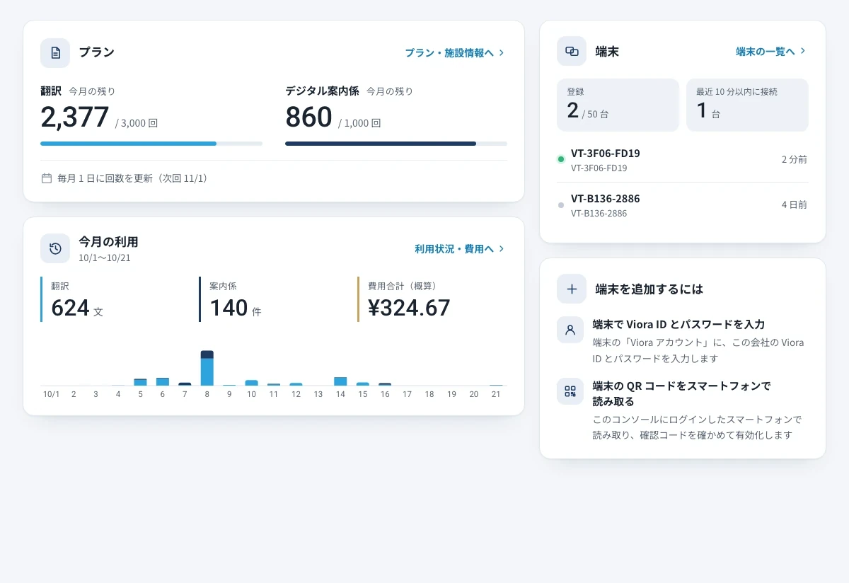Click the 登録 2 / 50 台 tile
Screen dimensions: 849x583
pyautogui.click(x=618, y=105)
